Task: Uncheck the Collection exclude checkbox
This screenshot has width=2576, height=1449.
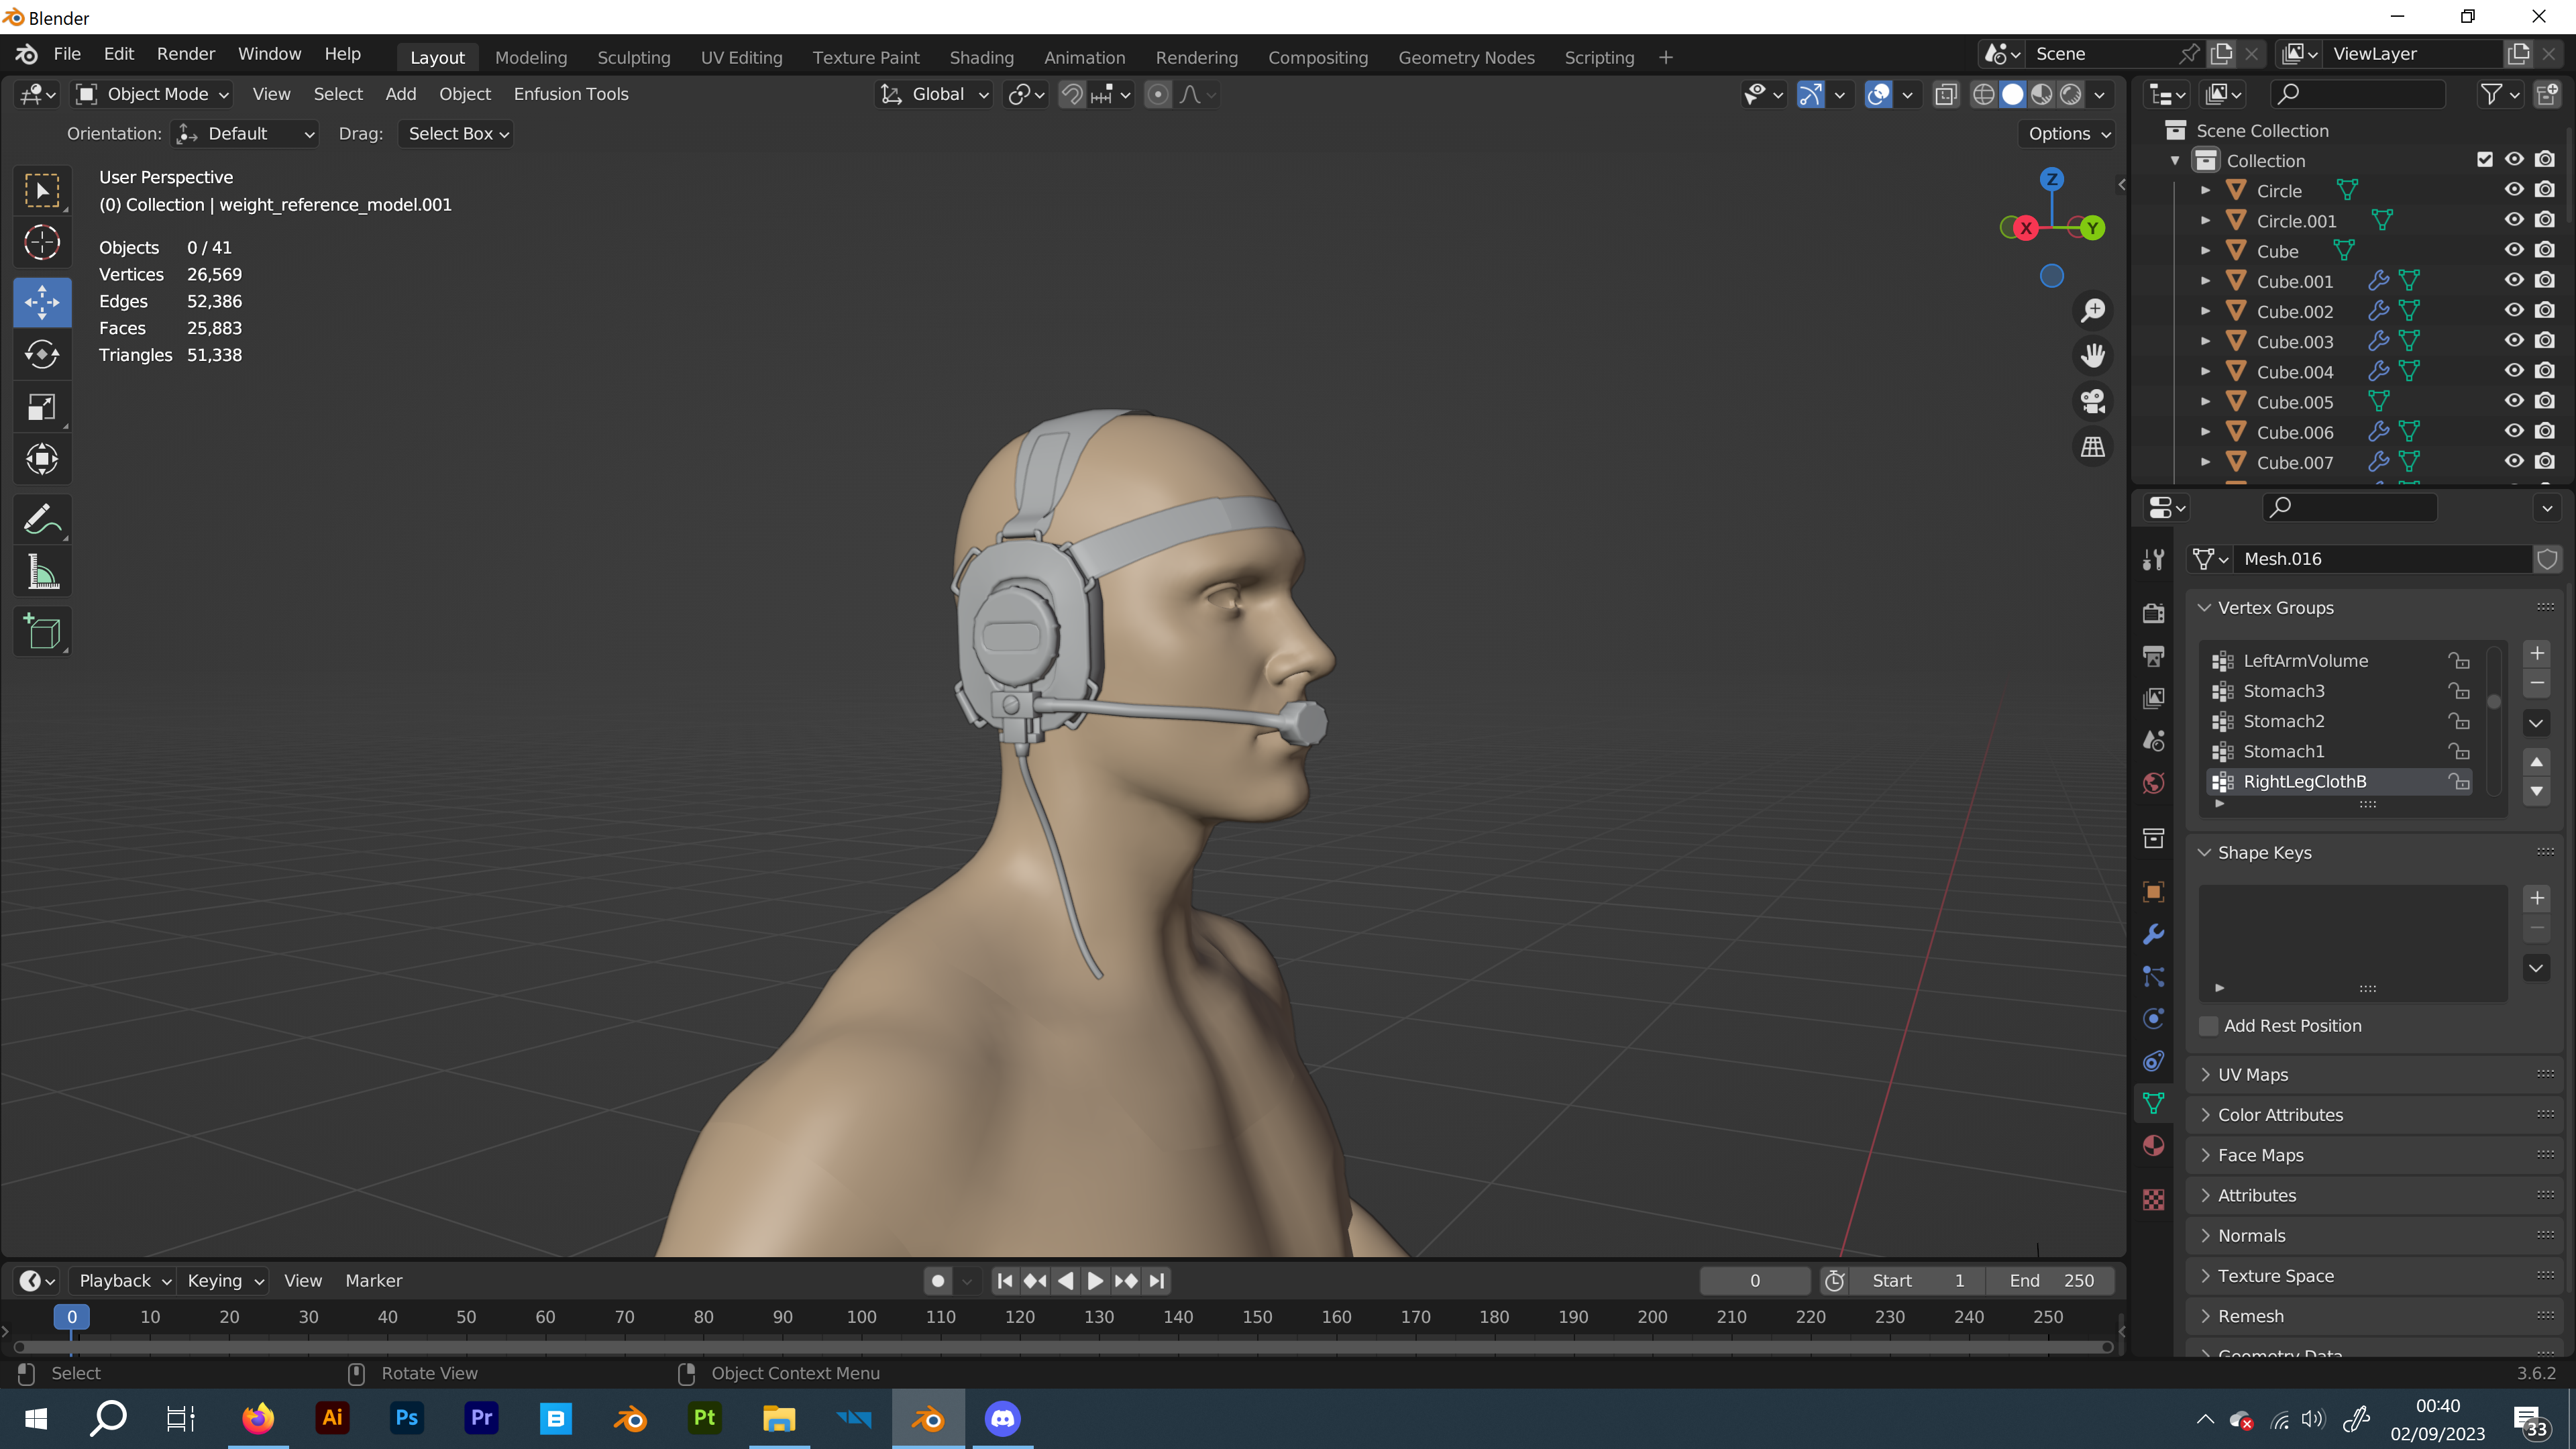Action: (2484, 160)
